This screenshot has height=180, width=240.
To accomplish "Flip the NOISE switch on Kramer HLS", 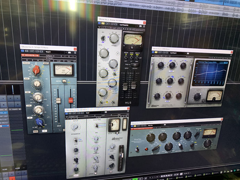I will (x=131, y=58).
